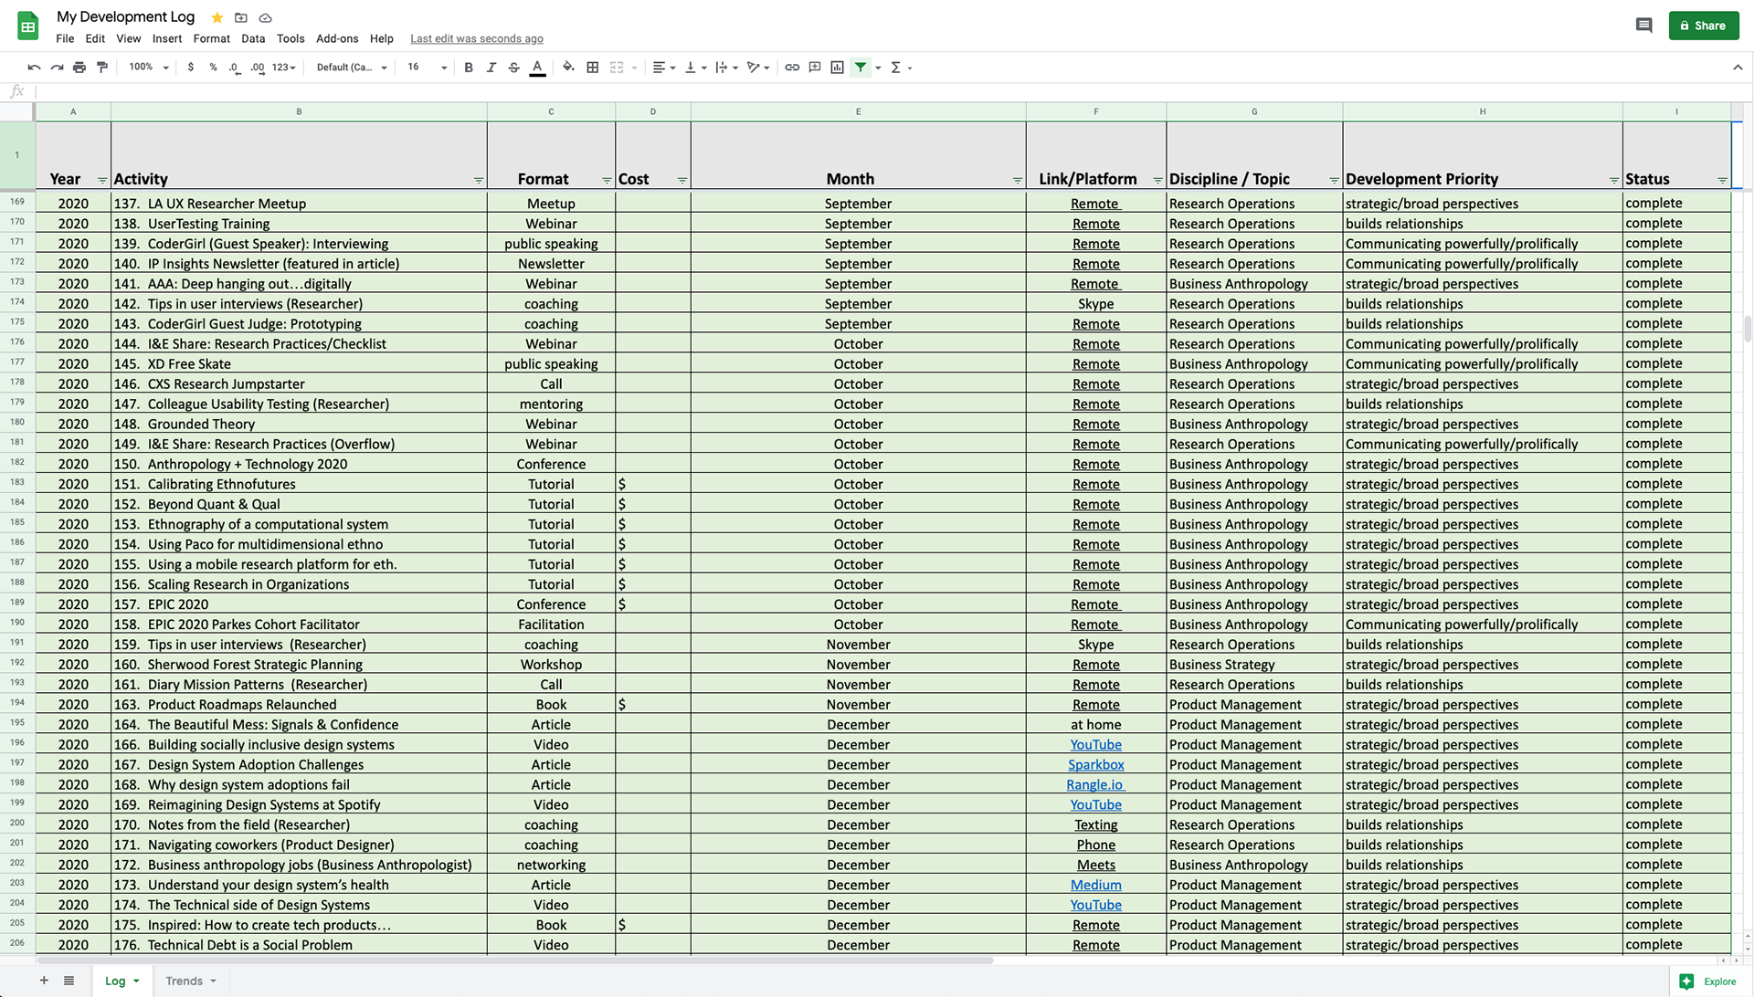The image size is (1754, 997).
Task: Open the Explore panel
Action: (1707, 981)
